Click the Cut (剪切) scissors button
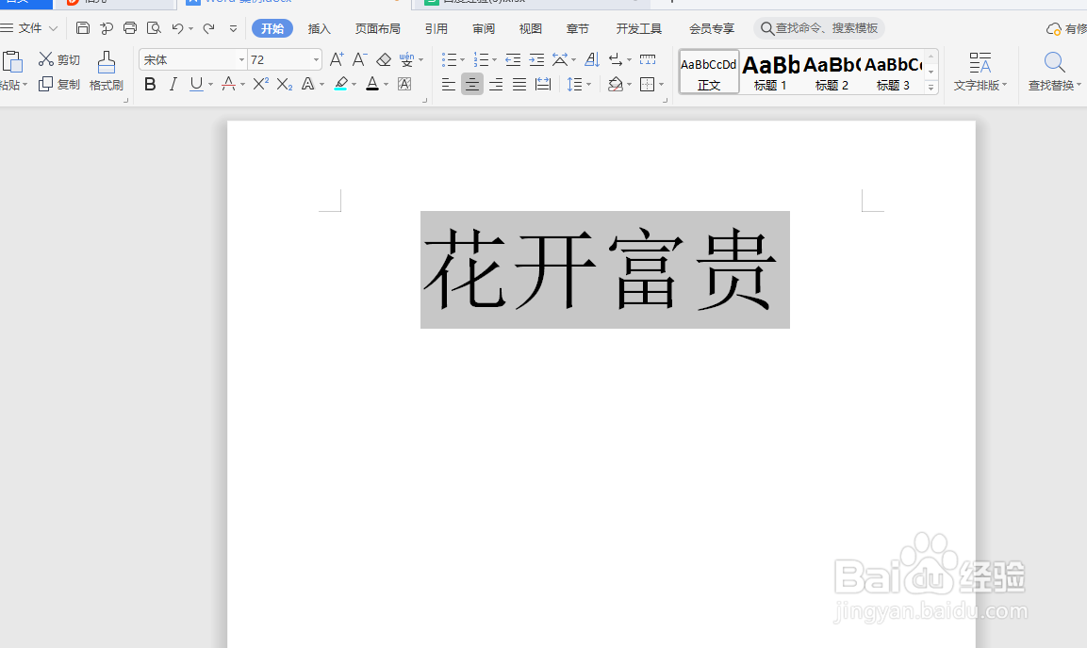This screenshot has height=648, width=1087. pos(59,59)
